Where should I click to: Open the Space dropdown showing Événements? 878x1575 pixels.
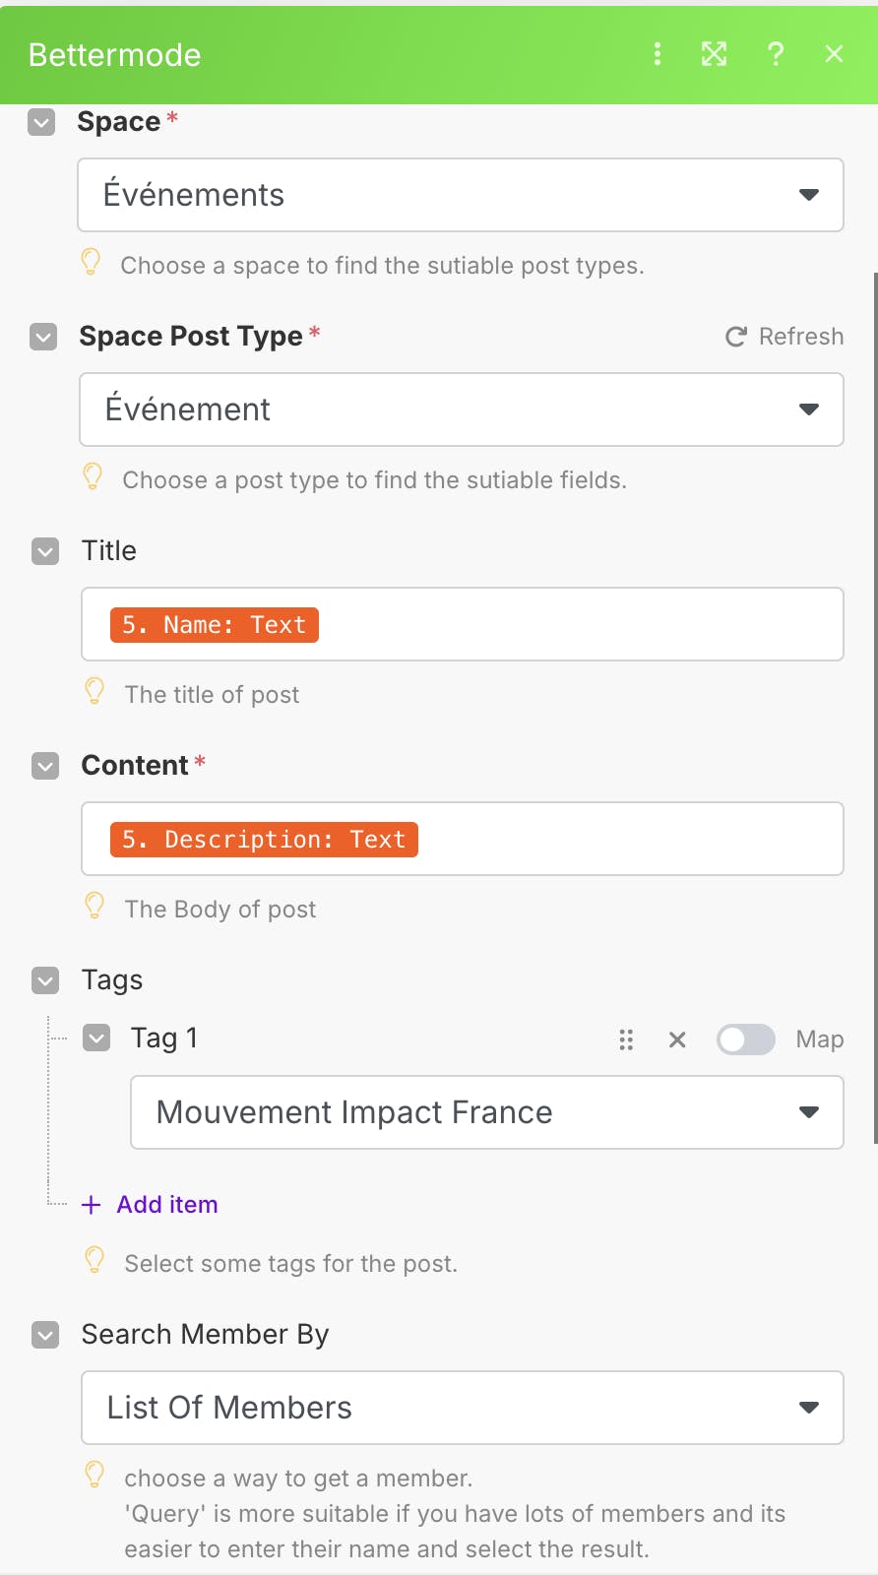(461, 195)
